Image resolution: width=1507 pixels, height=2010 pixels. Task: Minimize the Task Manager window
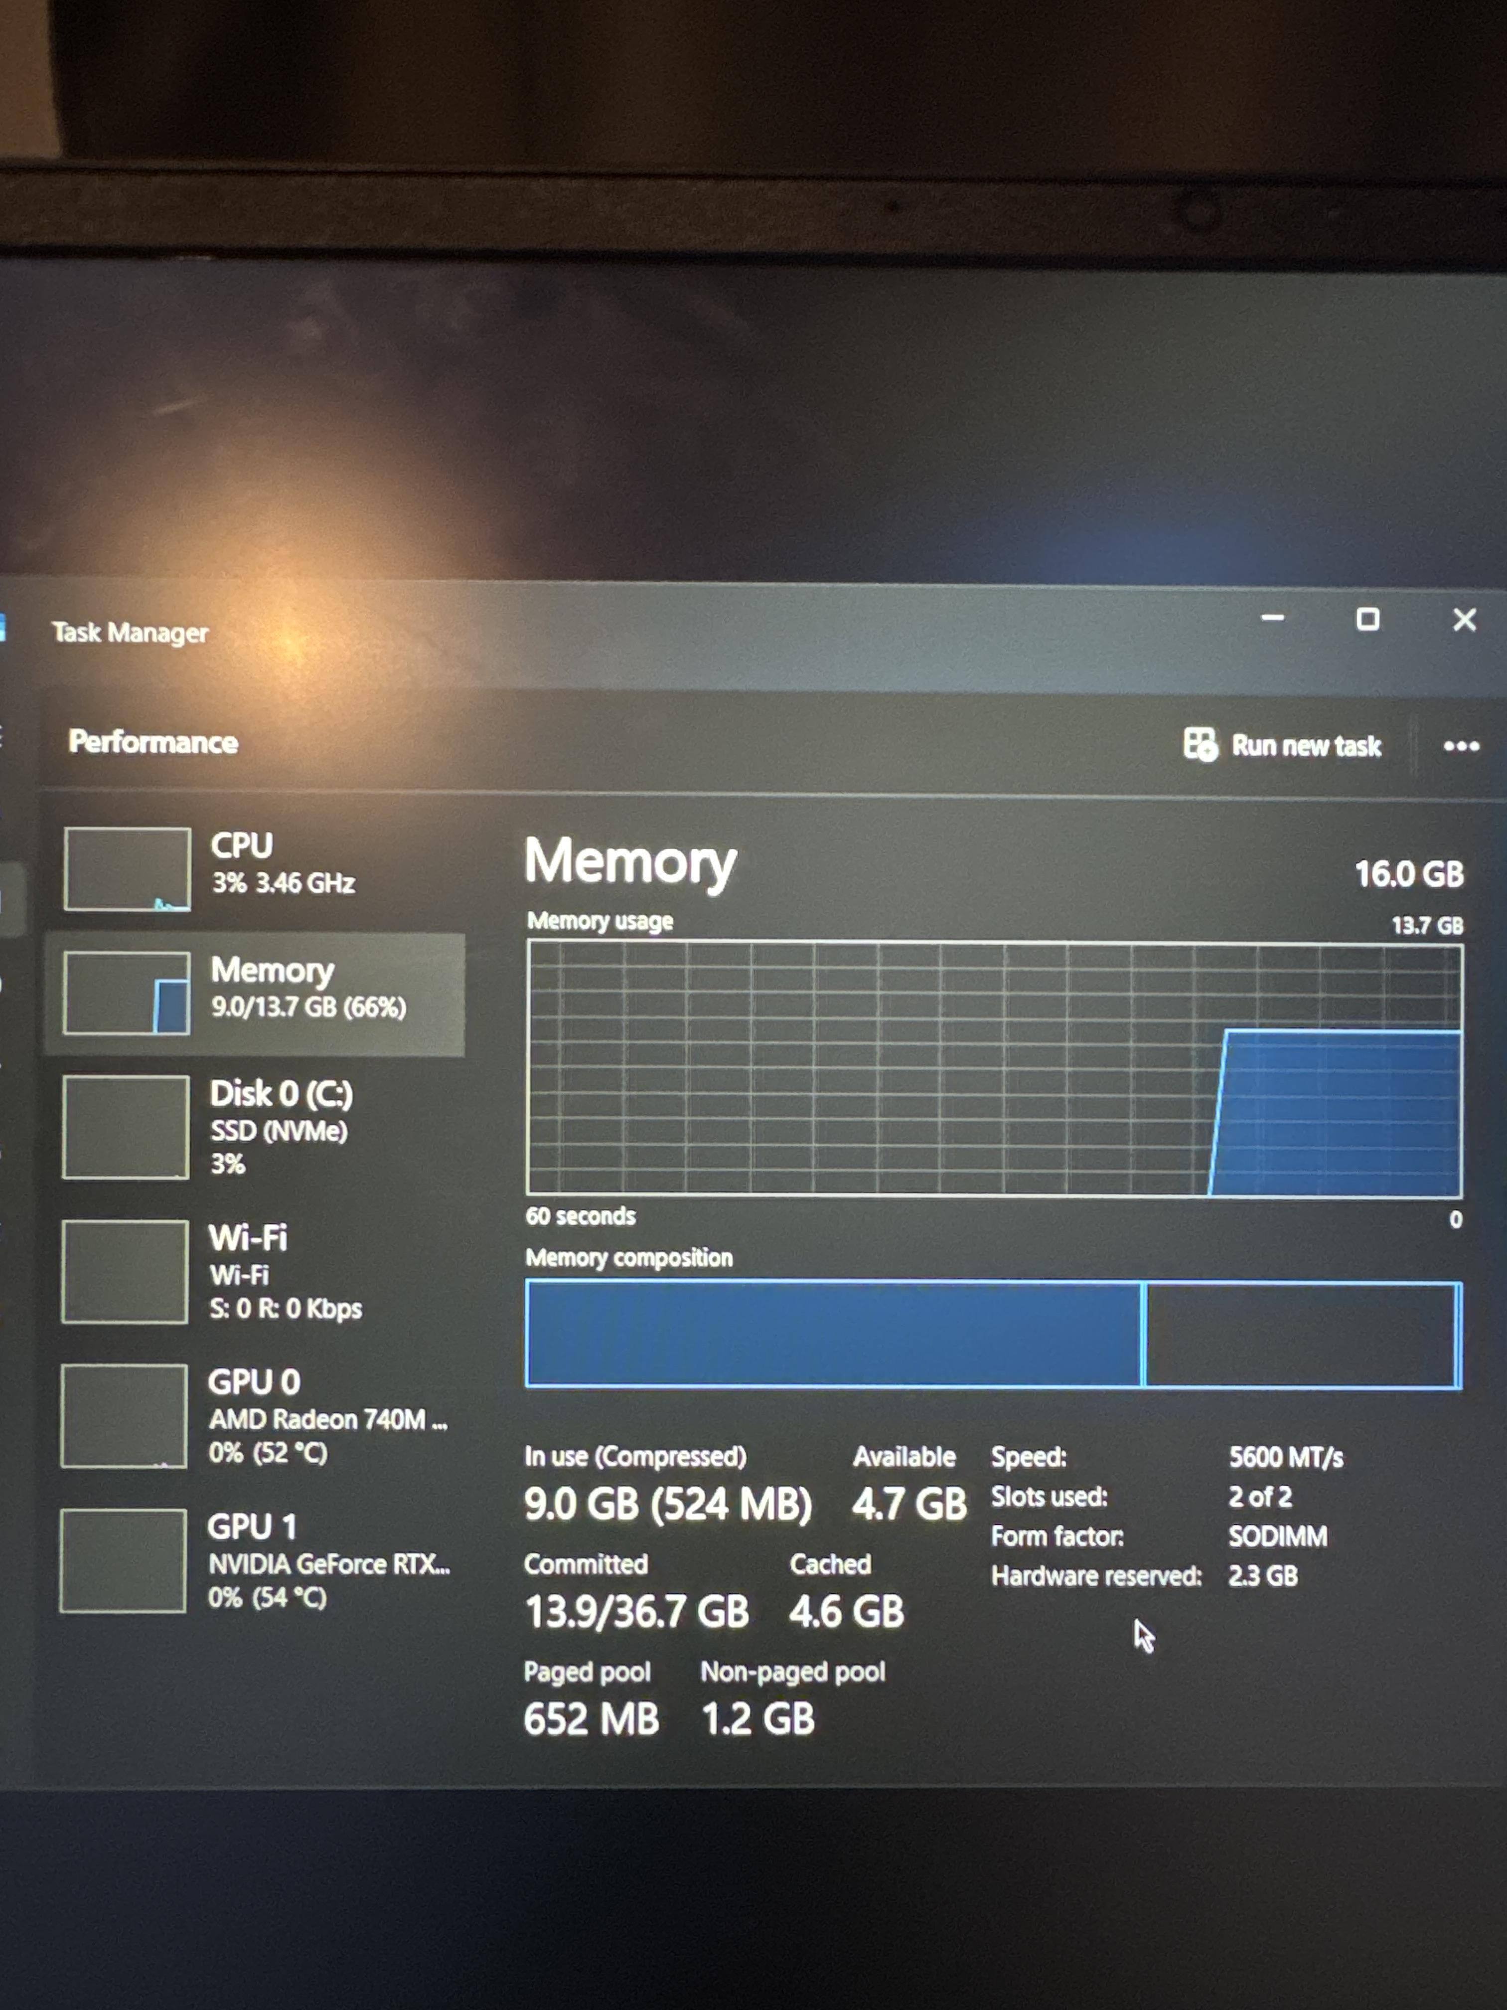[1273, 618]
